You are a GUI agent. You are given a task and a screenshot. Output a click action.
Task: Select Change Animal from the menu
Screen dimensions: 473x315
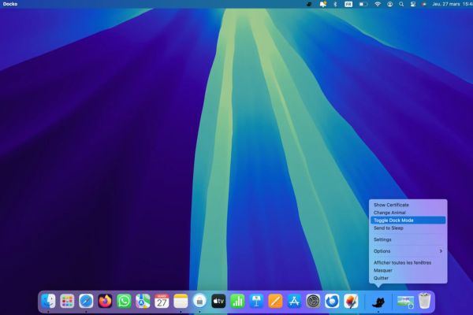389,213
